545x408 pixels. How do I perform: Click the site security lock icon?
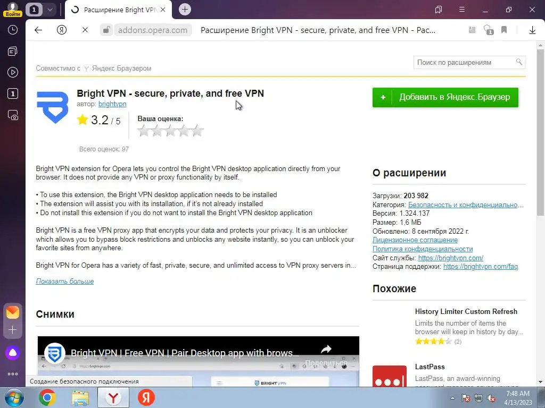pos(106,30)
